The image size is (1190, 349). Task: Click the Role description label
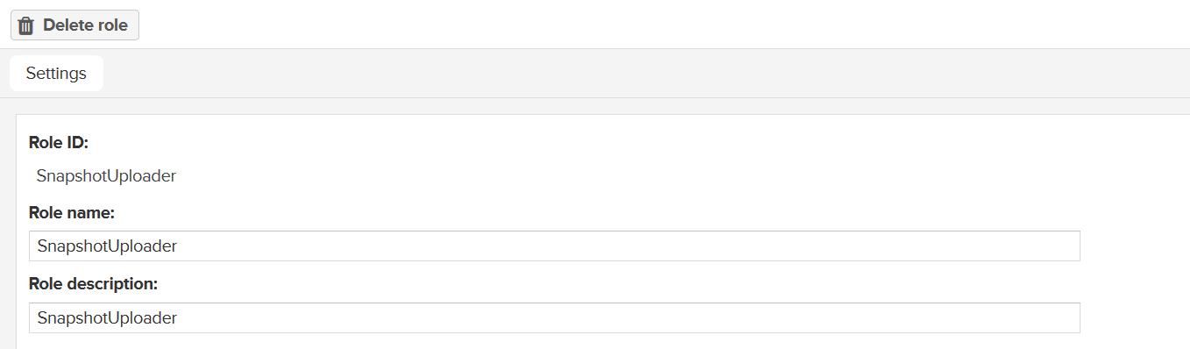point(93,284)
